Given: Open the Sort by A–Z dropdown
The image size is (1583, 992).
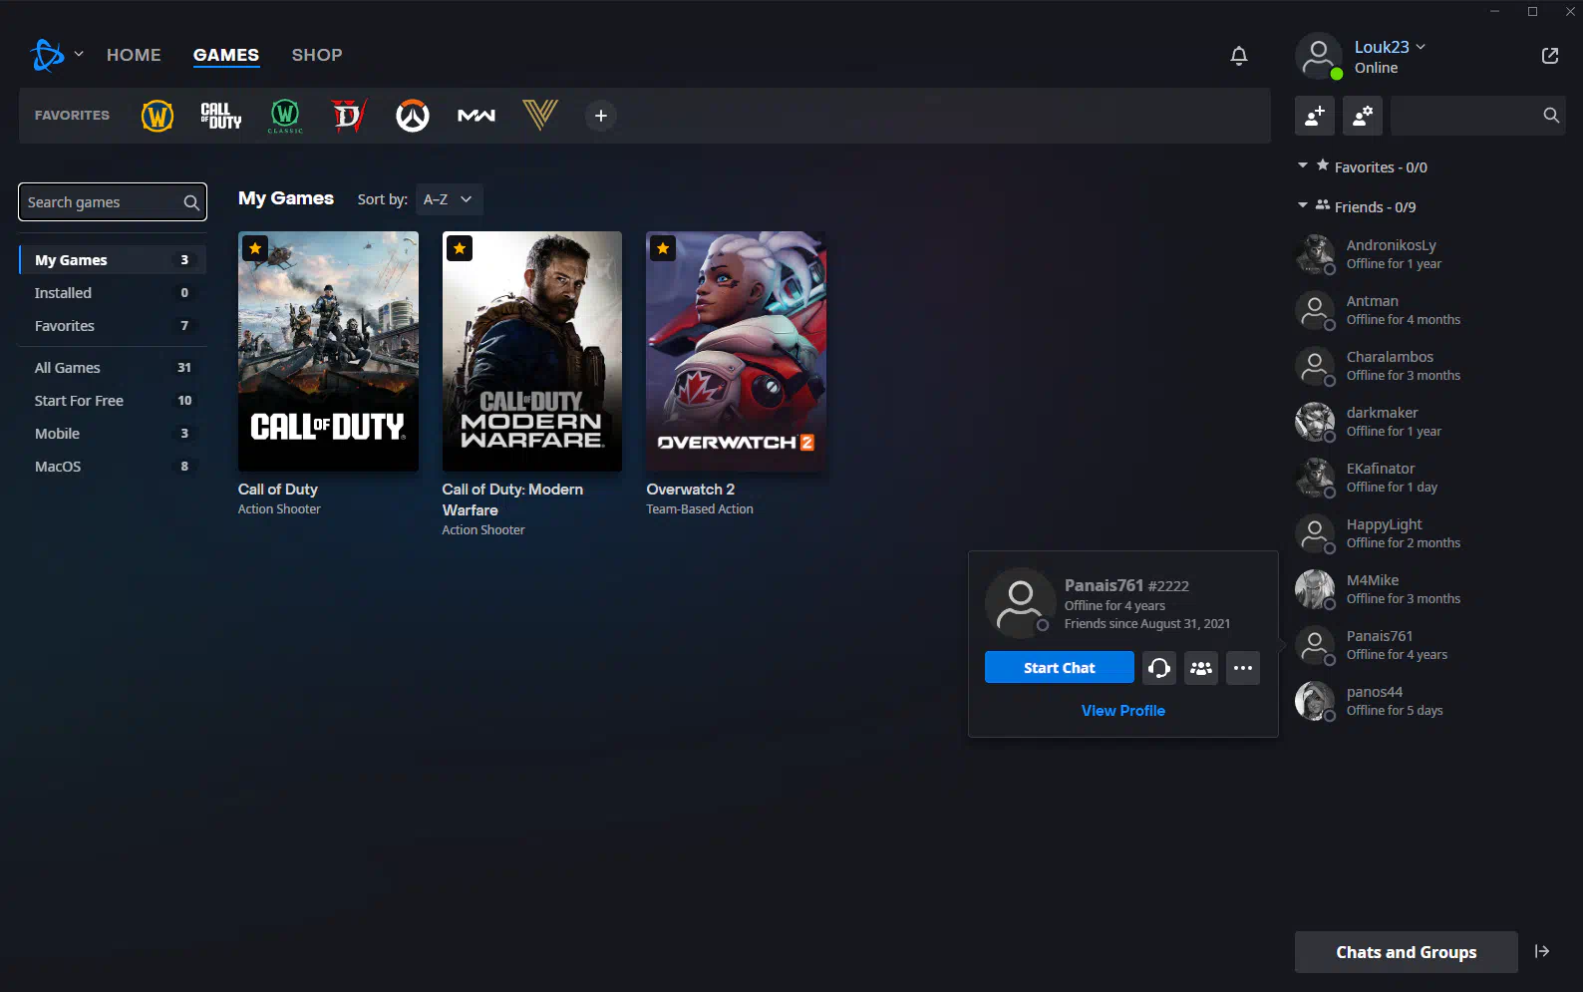Looking at the screenshot, I should (449, 199).
